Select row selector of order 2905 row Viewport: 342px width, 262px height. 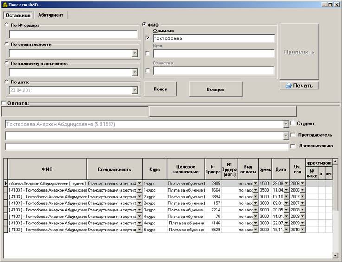(6, 184)
